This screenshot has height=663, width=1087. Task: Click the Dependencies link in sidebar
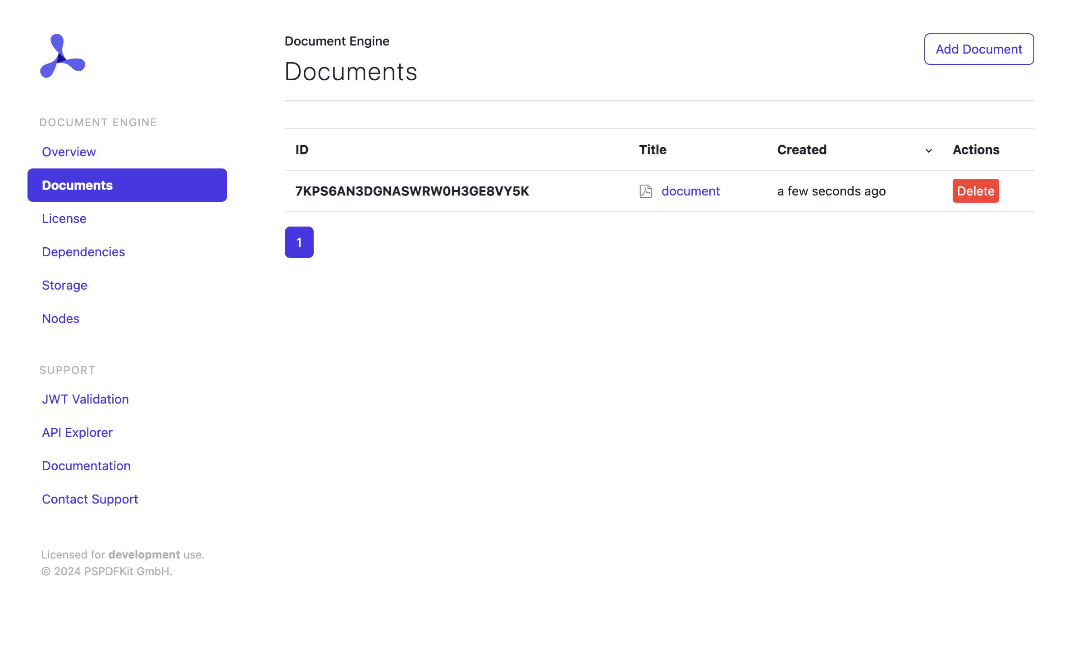[83, 251]
